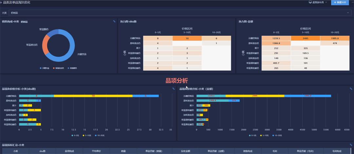Click edit icon on 品项&价格分析-小类(sku数) card
The image size is (354, 154).
(173, 89)
